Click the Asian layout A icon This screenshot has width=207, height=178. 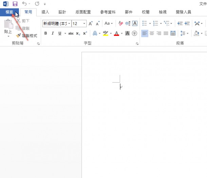(197, 23)
